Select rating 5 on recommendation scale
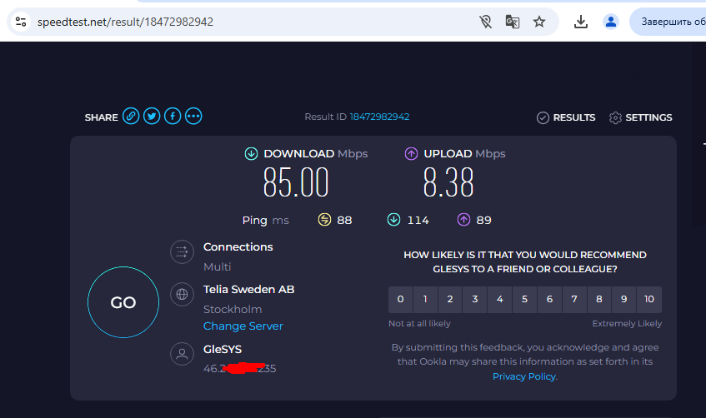The image size is (706, 418). click(x=524, y=299)
